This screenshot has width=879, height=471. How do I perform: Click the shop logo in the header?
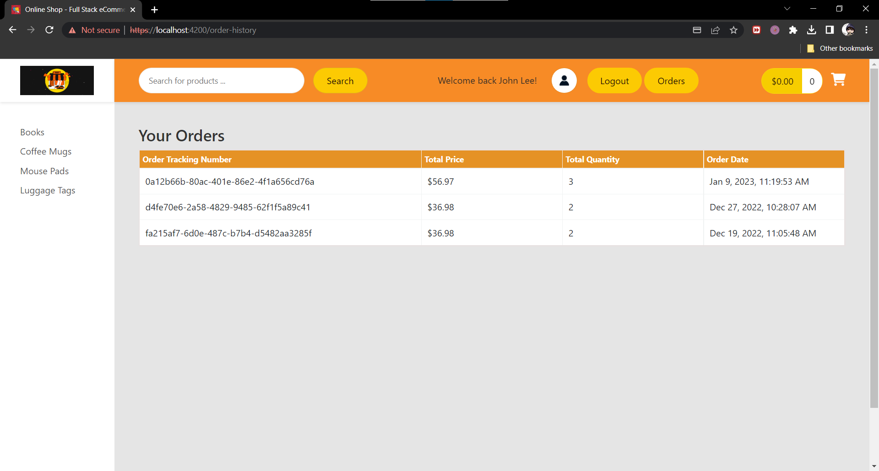tap(56, 80)
